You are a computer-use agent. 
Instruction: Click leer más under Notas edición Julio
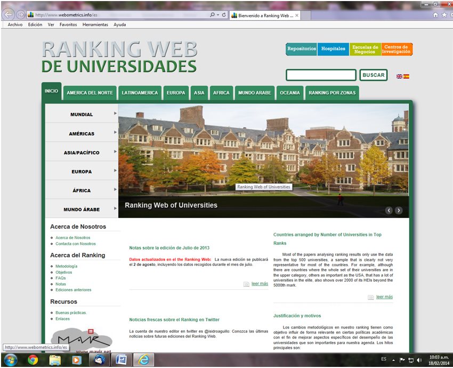click(260, 284)
